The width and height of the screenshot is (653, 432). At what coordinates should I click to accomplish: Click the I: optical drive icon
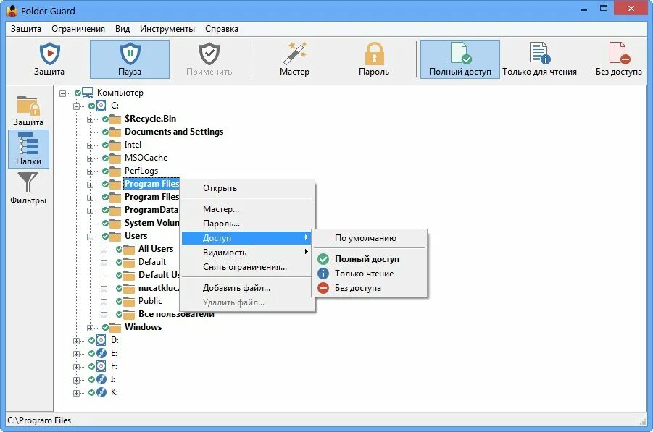click(101, 379)
